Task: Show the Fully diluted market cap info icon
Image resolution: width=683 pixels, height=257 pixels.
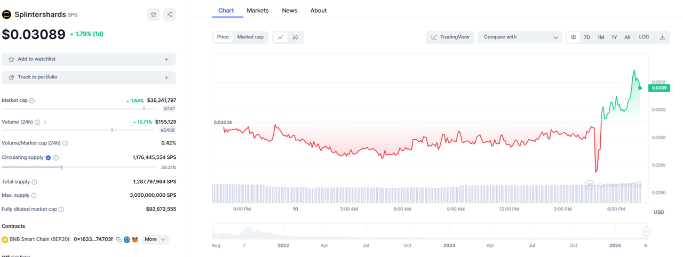Action: [x=61, y=210]
